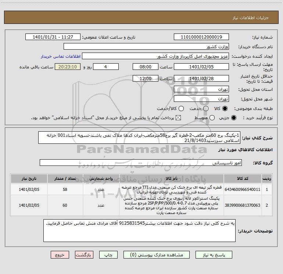Click the delivery province field تهران
283x274 pixels.
tap(201, 89)
